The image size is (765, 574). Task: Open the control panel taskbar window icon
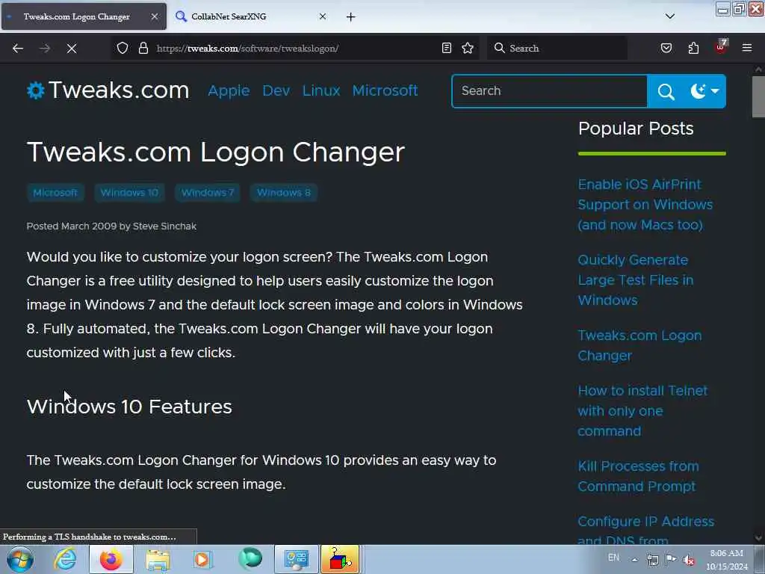point(296,559)
